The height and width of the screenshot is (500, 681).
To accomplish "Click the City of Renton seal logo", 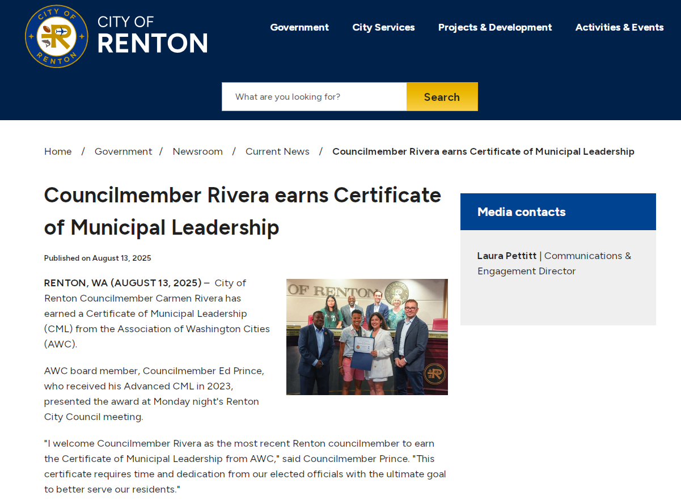I will pyautogui.click(x=57, y=36).
